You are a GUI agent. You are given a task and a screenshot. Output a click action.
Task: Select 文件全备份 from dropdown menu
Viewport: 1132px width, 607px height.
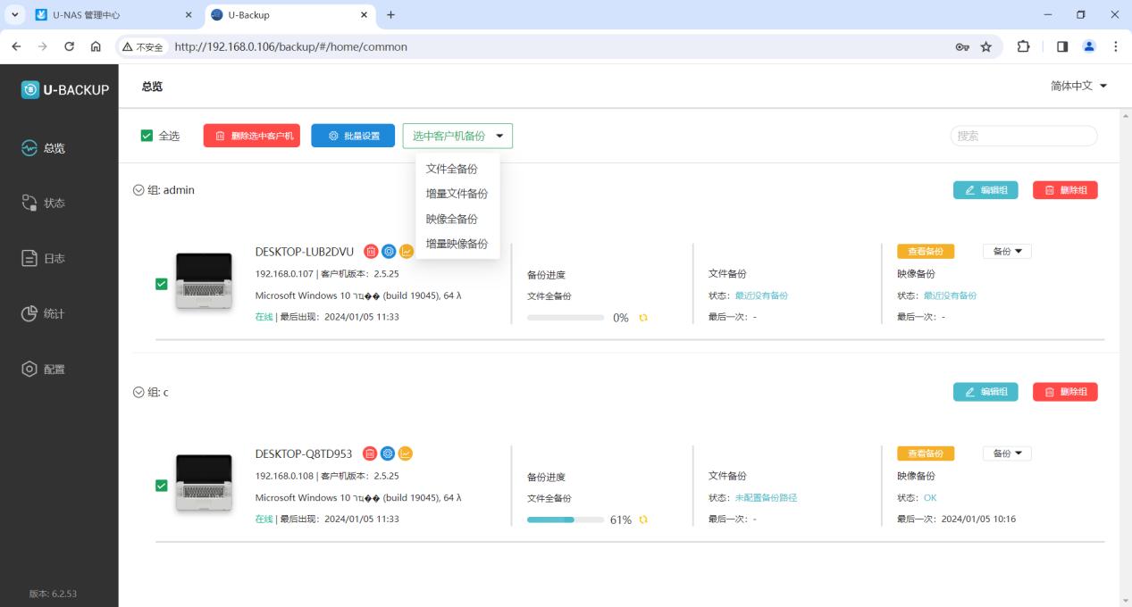pos(451,169)
